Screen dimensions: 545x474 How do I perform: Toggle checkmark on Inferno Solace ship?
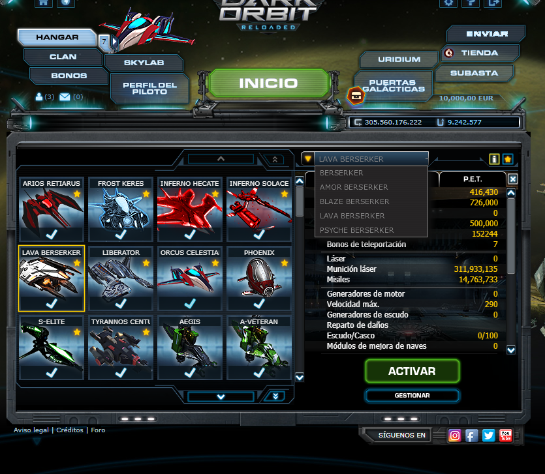pos(259,235)
